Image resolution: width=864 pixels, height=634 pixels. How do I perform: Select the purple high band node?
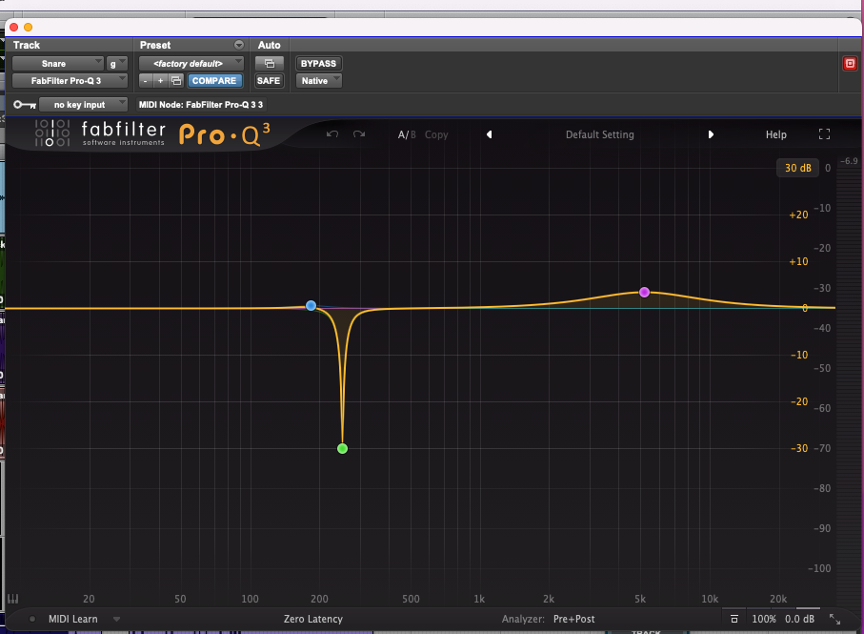point(644,292)
